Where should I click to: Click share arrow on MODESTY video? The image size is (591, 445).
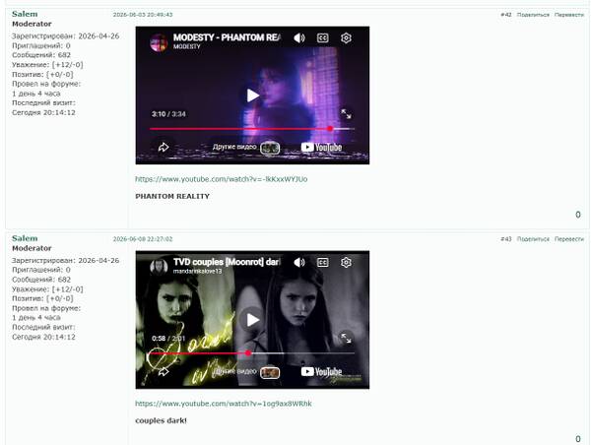(x=164, y=147)
